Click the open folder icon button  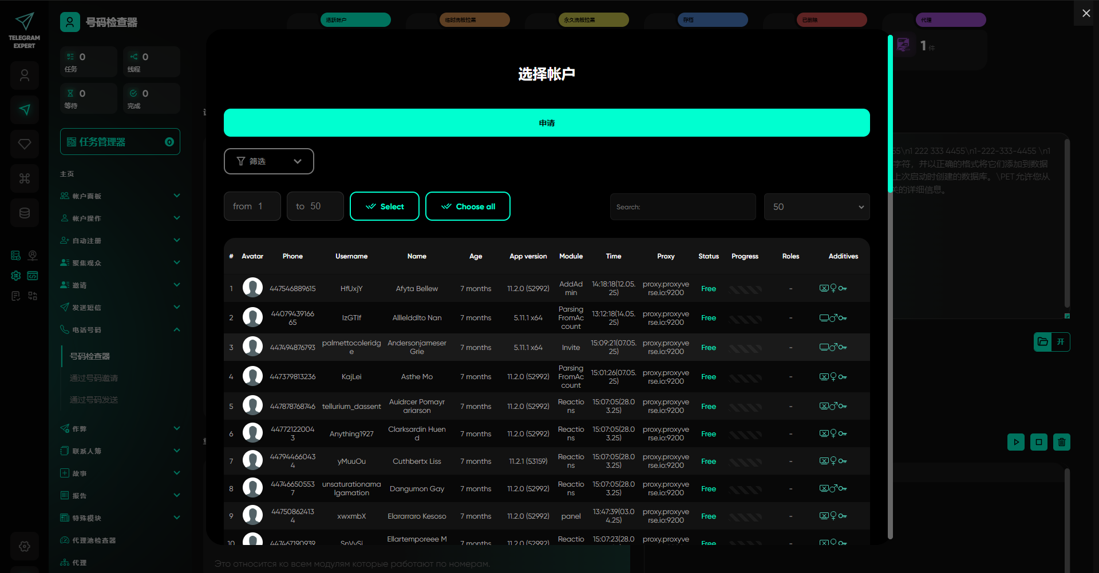click(x=1043, y=342)
